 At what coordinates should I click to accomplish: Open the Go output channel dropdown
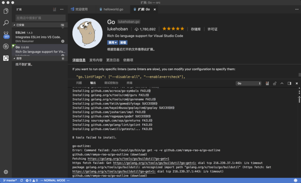(248, 83)
